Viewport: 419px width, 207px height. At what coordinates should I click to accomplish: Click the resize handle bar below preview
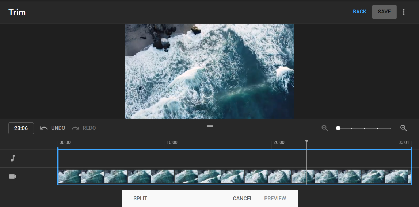click(x=210, y=126)
